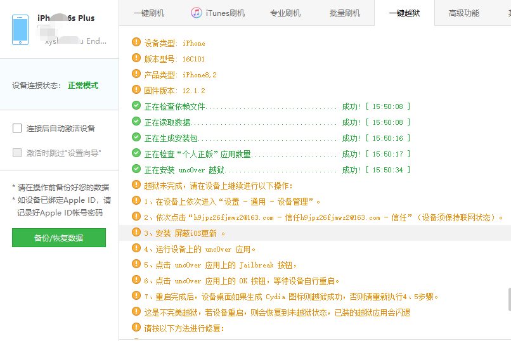Click warning icon beside 这是不完美越狱 line
Image resolution: width=511 pixels, height=341 pixels.
(136, 312)
